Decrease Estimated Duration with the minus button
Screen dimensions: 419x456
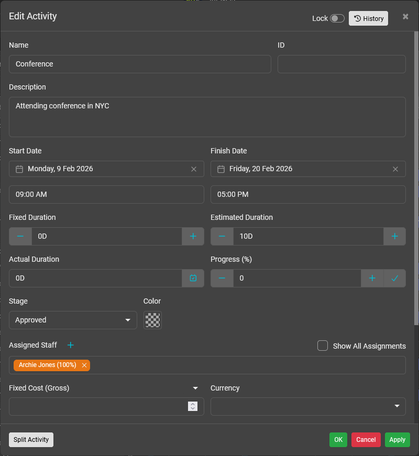coord(222,236)
